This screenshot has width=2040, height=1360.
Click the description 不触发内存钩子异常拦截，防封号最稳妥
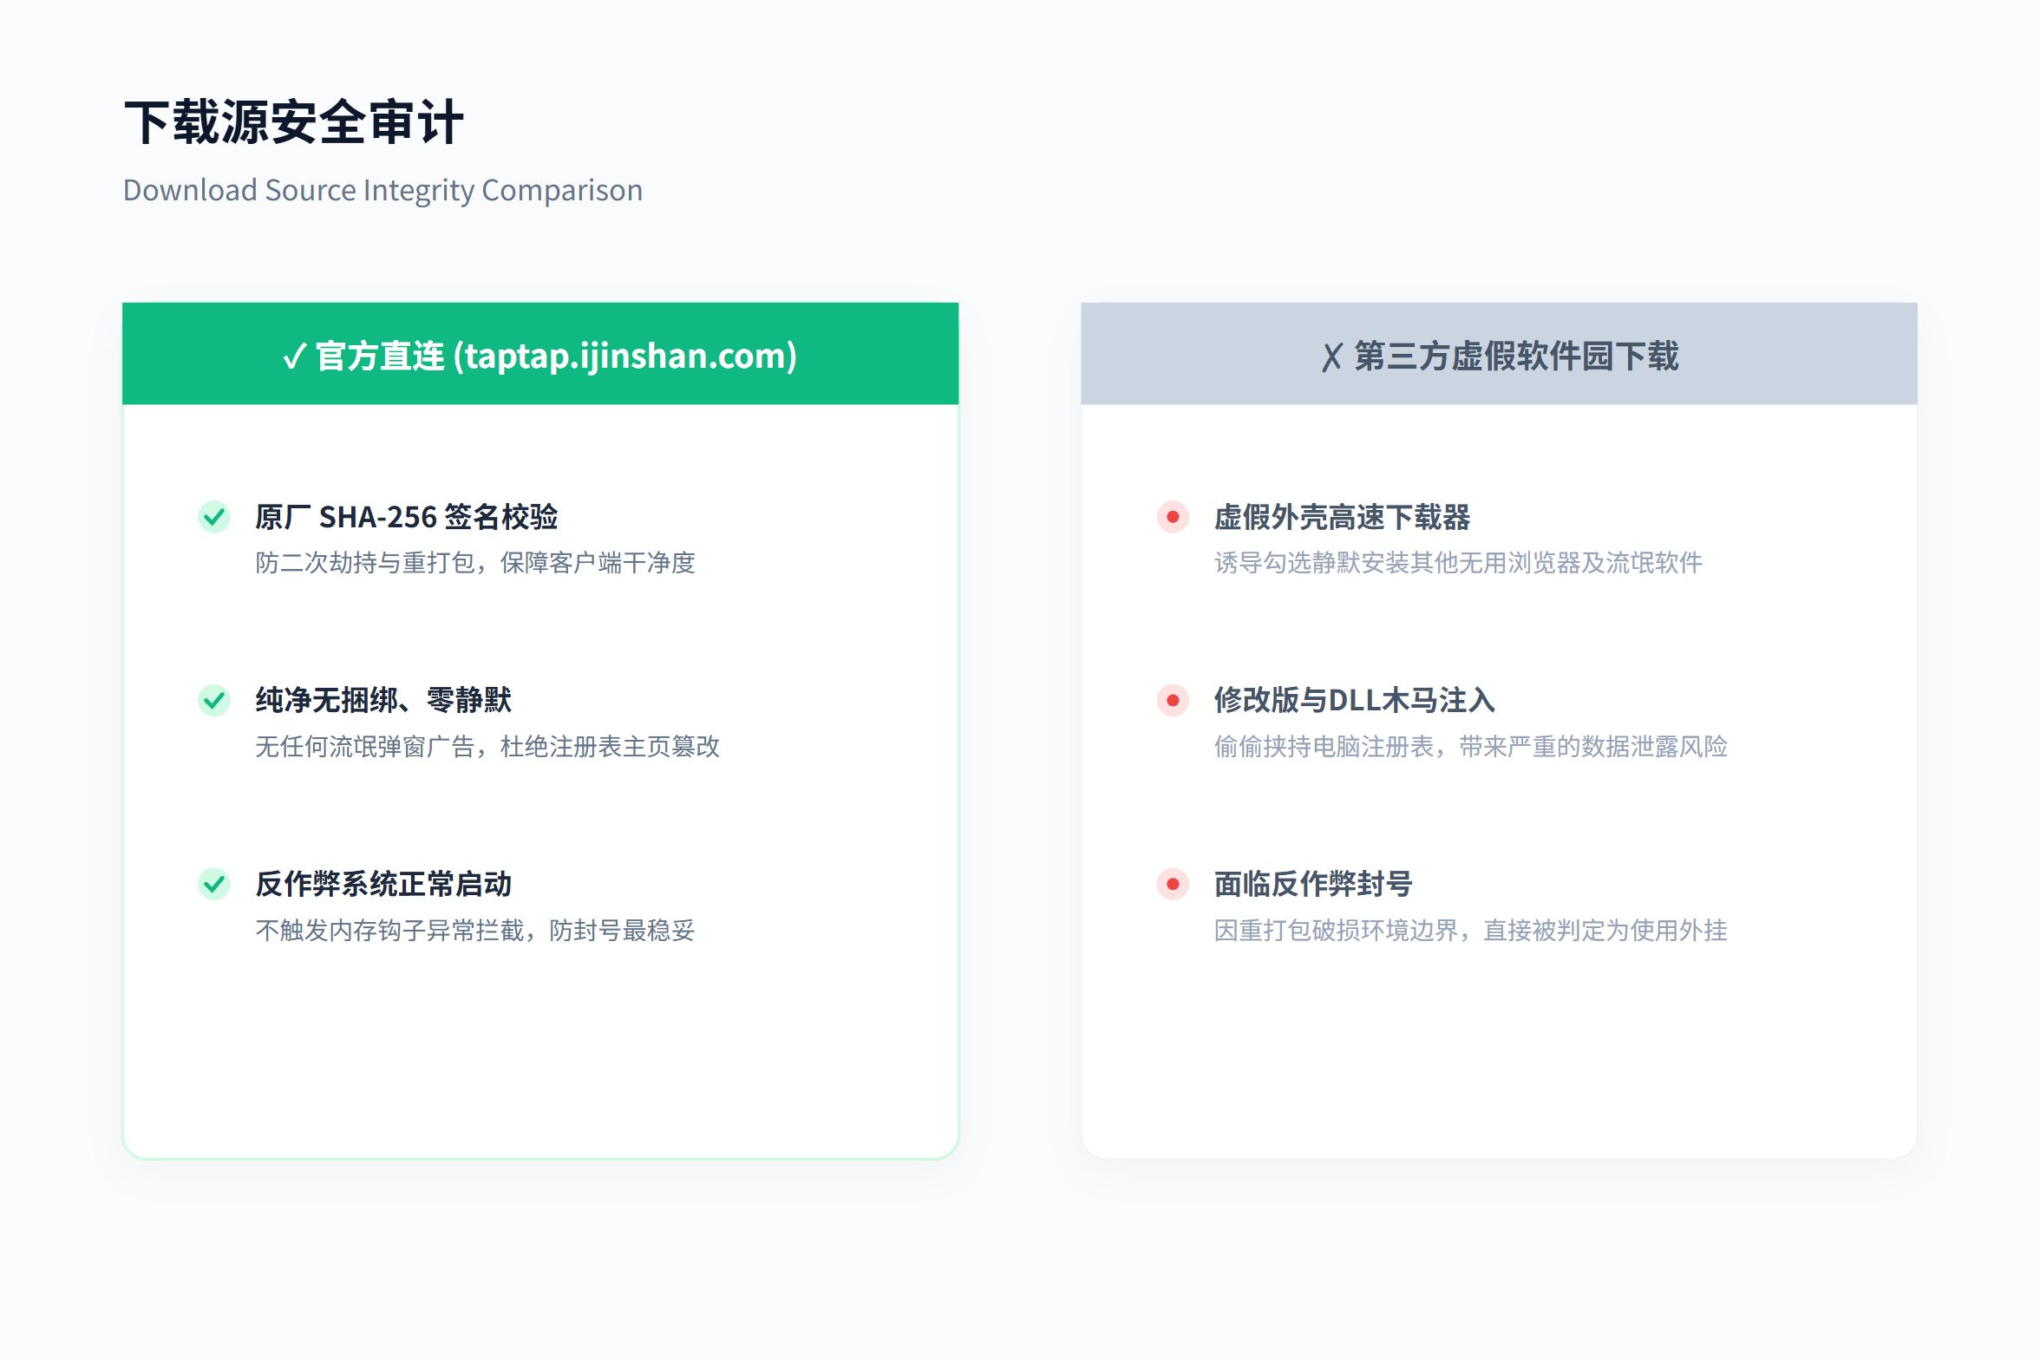tap(475, 931)
